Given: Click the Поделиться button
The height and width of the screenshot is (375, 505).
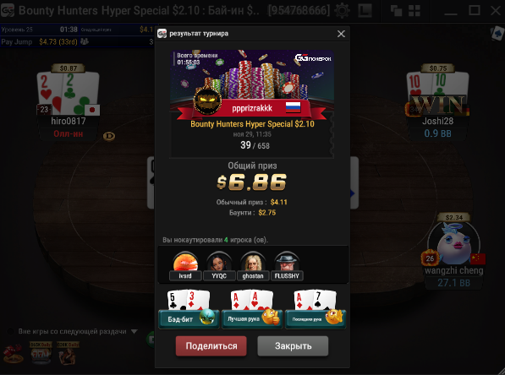Looking at the screenshot, I should pos(211,346).
